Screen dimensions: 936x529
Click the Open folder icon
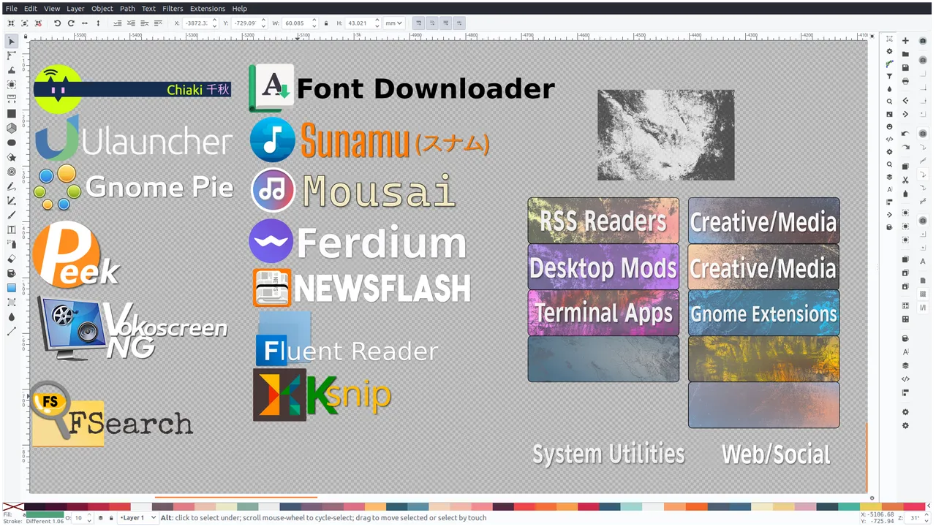pyautogui.click(x=905, y=54)
